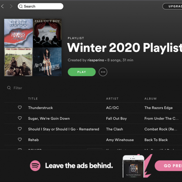Go back with the left arrow
The width and height of the screenshot is (182, 182).
tap(2, 6)
